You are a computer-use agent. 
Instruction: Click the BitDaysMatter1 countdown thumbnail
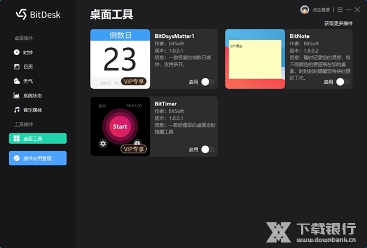(120, 59)
